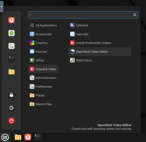The width and height of the screenshot is (146, 142).
Task: Click the panel handle arrow at top-left
Action: click(x=2, y=6)
